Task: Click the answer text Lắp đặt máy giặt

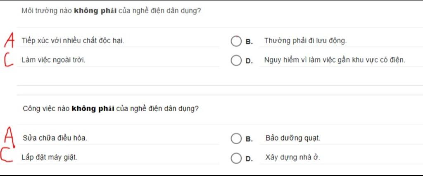Action: coord(50,158)
